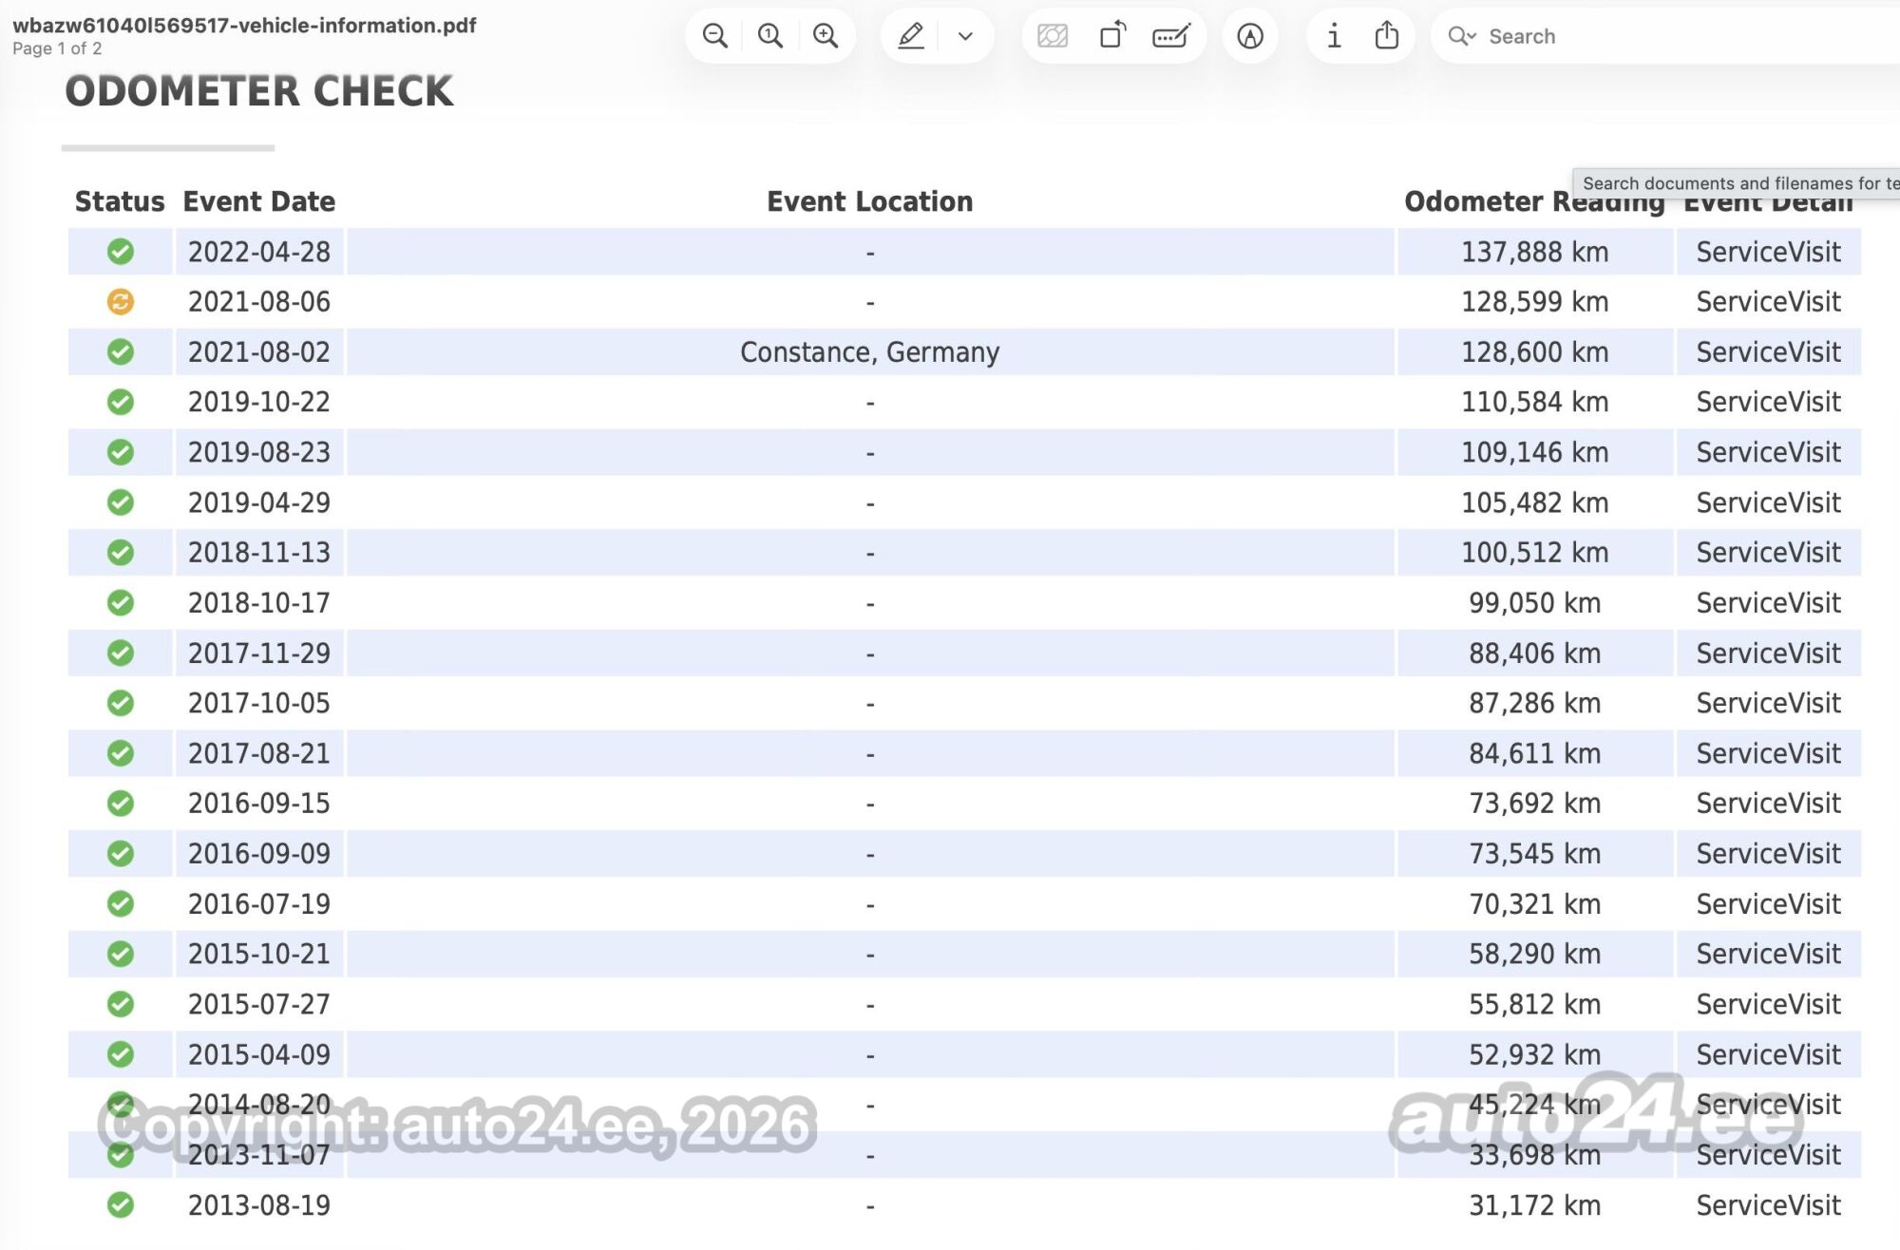Open the search options magnifier dropdown
This screenshot has width=1900, height=1250.
click(1461, 36)
